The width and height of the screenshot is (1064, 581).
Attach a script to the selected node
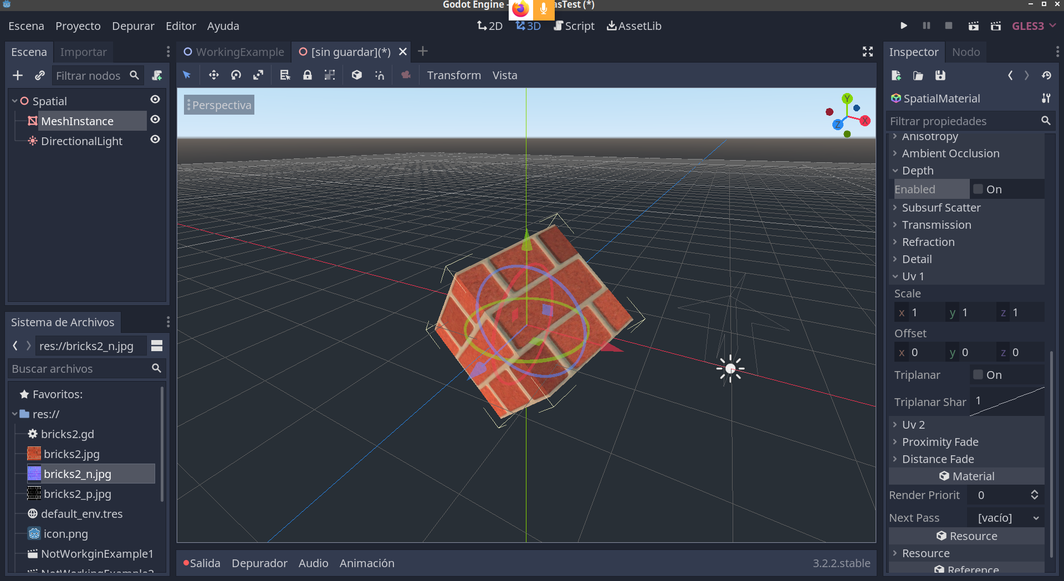(157, 75)
